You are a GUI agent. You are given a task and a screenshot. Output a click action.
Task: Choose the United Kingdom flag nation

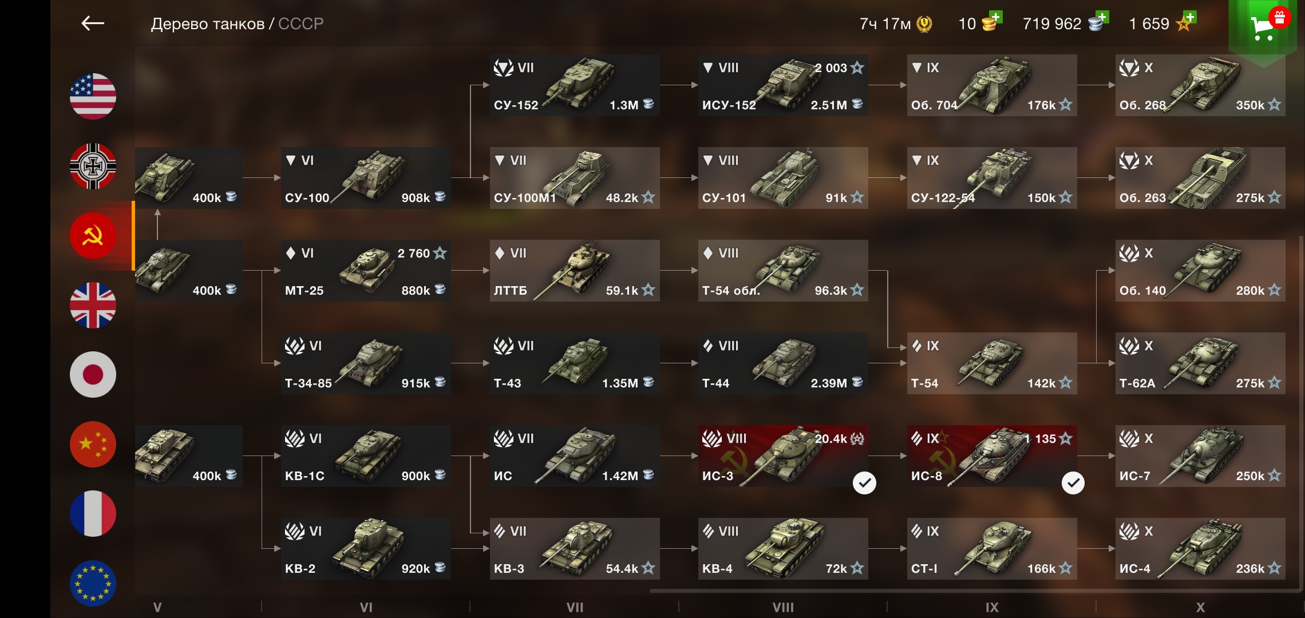(93, 305)
